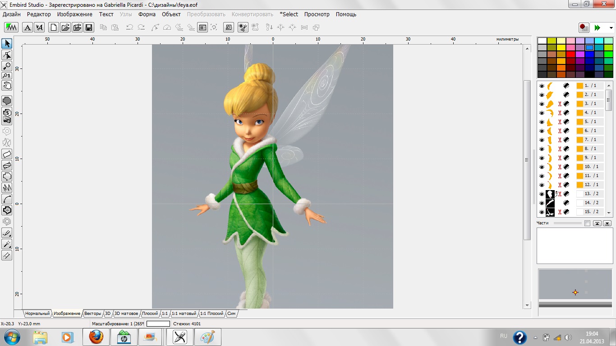The width and height of the screenshot is (616, 346).
Task: Launch Firefox from the taskbar
Action: [x=96, y=337]
